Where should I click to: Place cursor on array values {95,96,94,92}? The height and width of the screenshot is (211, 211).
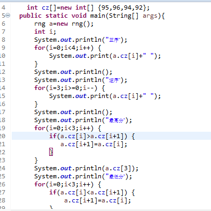[122, 7]
